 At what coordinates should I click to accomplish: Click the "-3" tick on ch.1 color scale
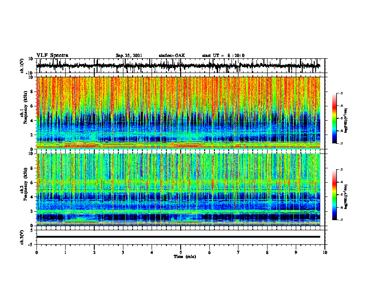click(341, 93)
